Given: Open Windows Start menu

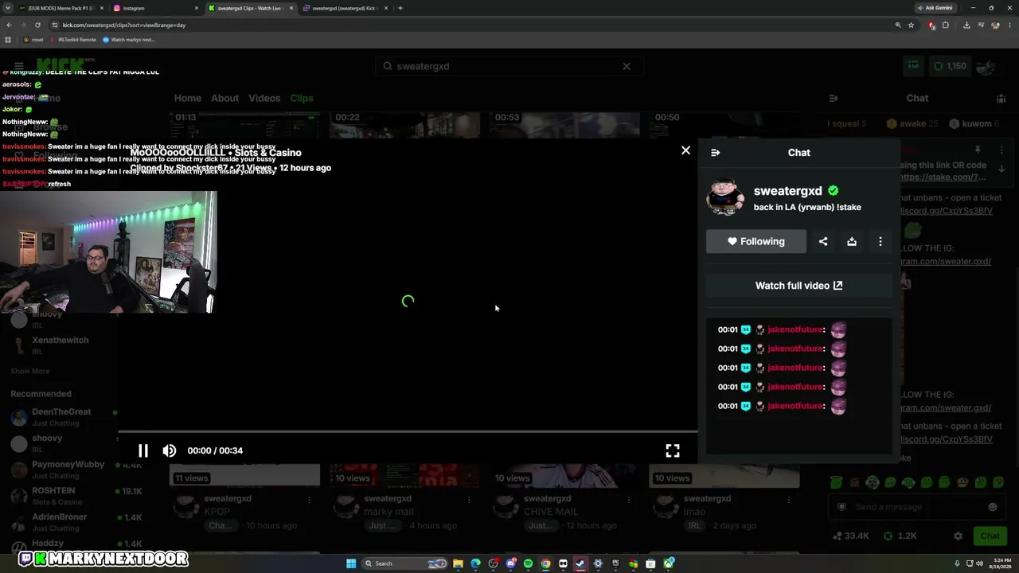Looking at the screenshot, I should [x=351, y=563].
